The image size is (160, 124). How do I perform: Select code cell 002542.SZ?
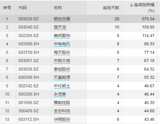point(28,86)
